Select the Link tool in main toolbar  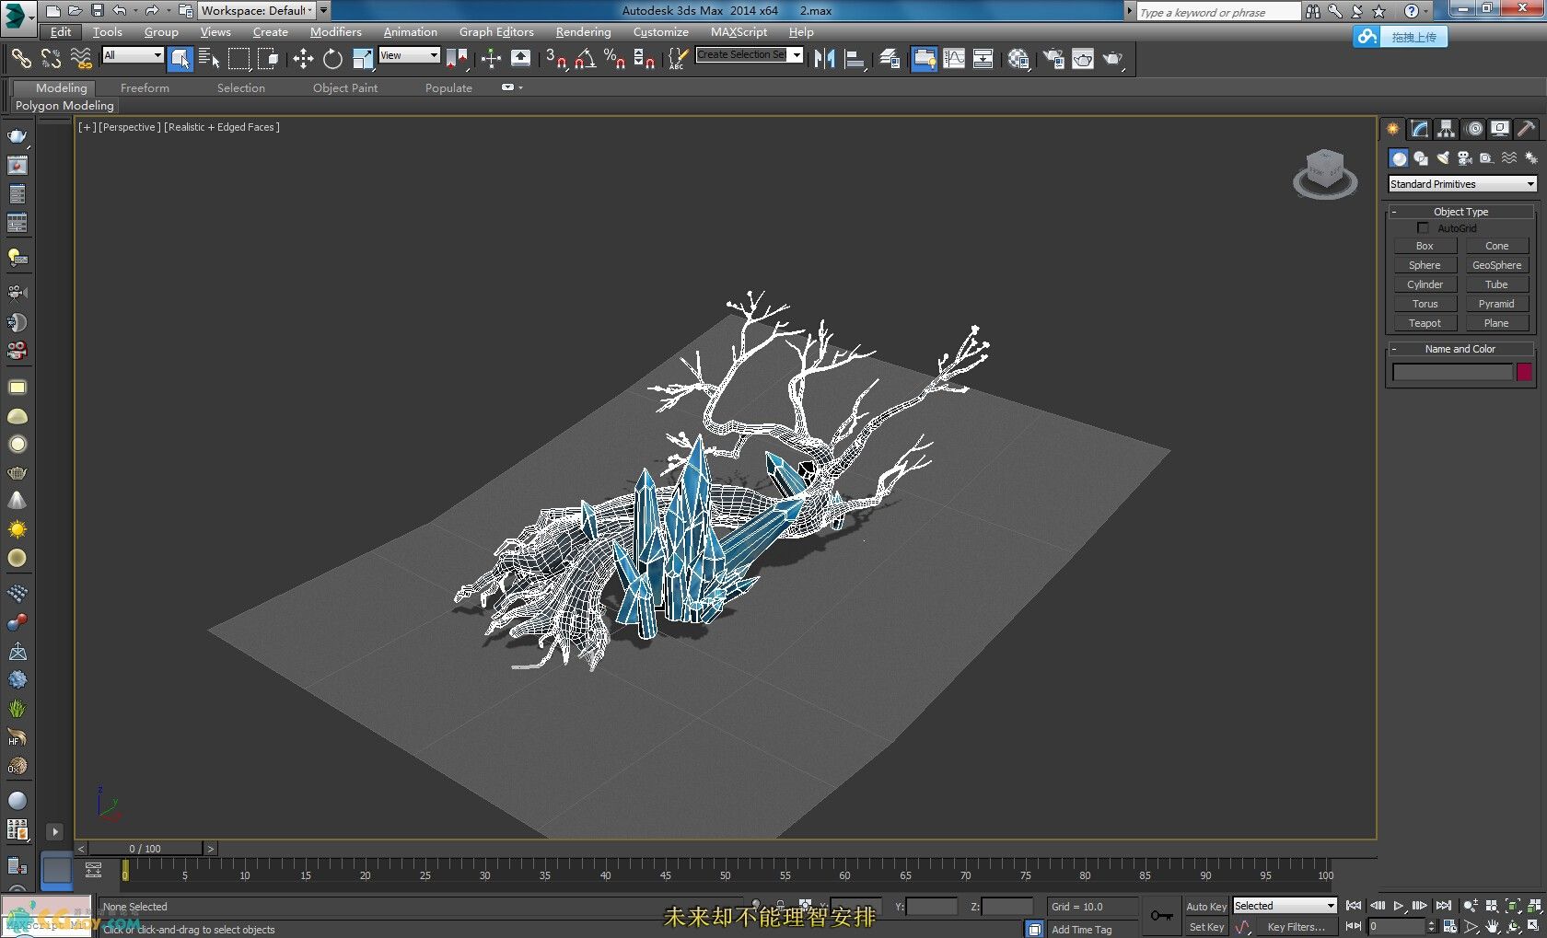tap(20, 59)
